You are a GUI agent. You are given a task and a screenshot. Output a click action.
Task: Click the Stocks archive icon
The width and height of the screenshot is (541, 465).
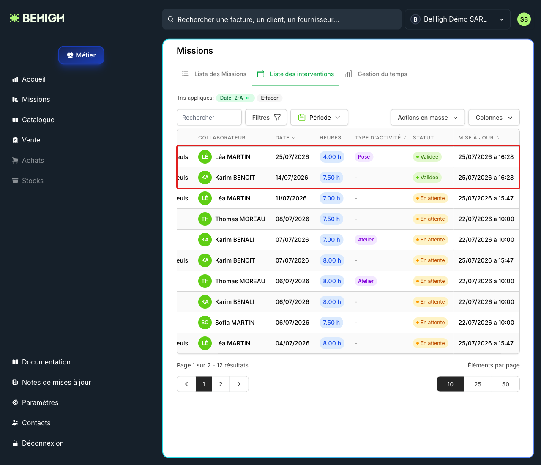click(x=15, y=181)
